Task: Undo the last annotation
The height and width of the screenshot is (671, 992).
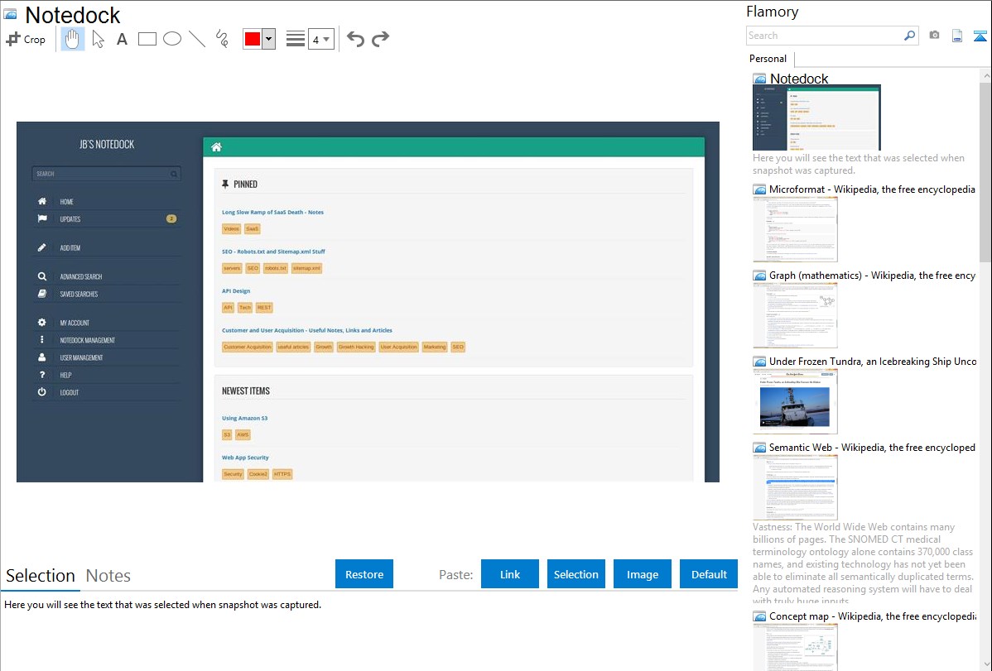Action: [355, 39]
